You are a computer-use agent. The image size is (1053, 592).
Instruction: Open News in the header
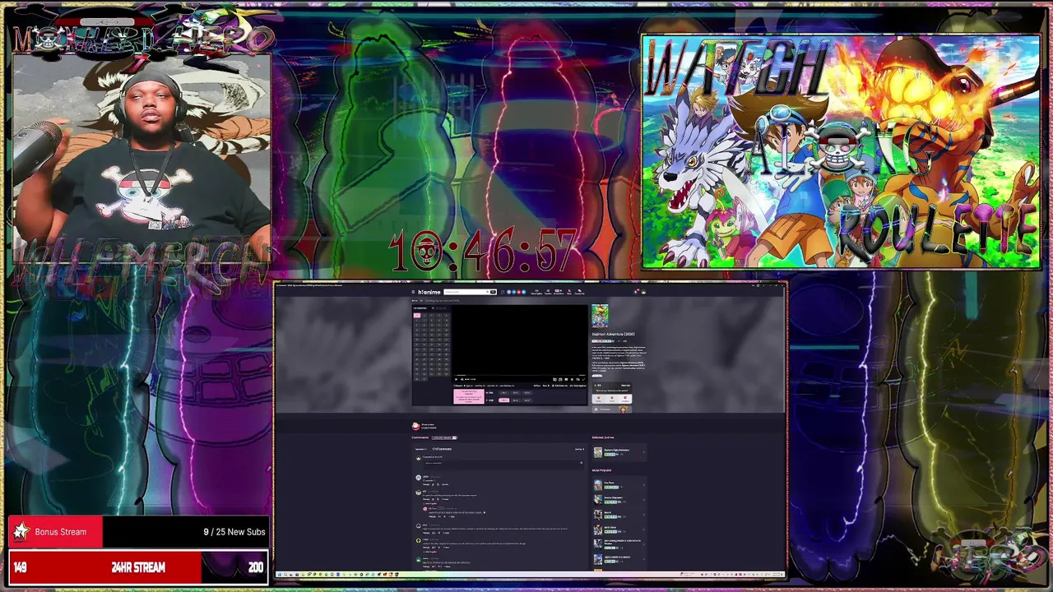coord(569,292)
